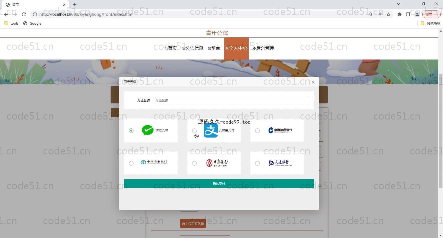Choose Agricultural Bank of China radio option
This screenshot has height=238, width=443.
click(x=131, y=163)
